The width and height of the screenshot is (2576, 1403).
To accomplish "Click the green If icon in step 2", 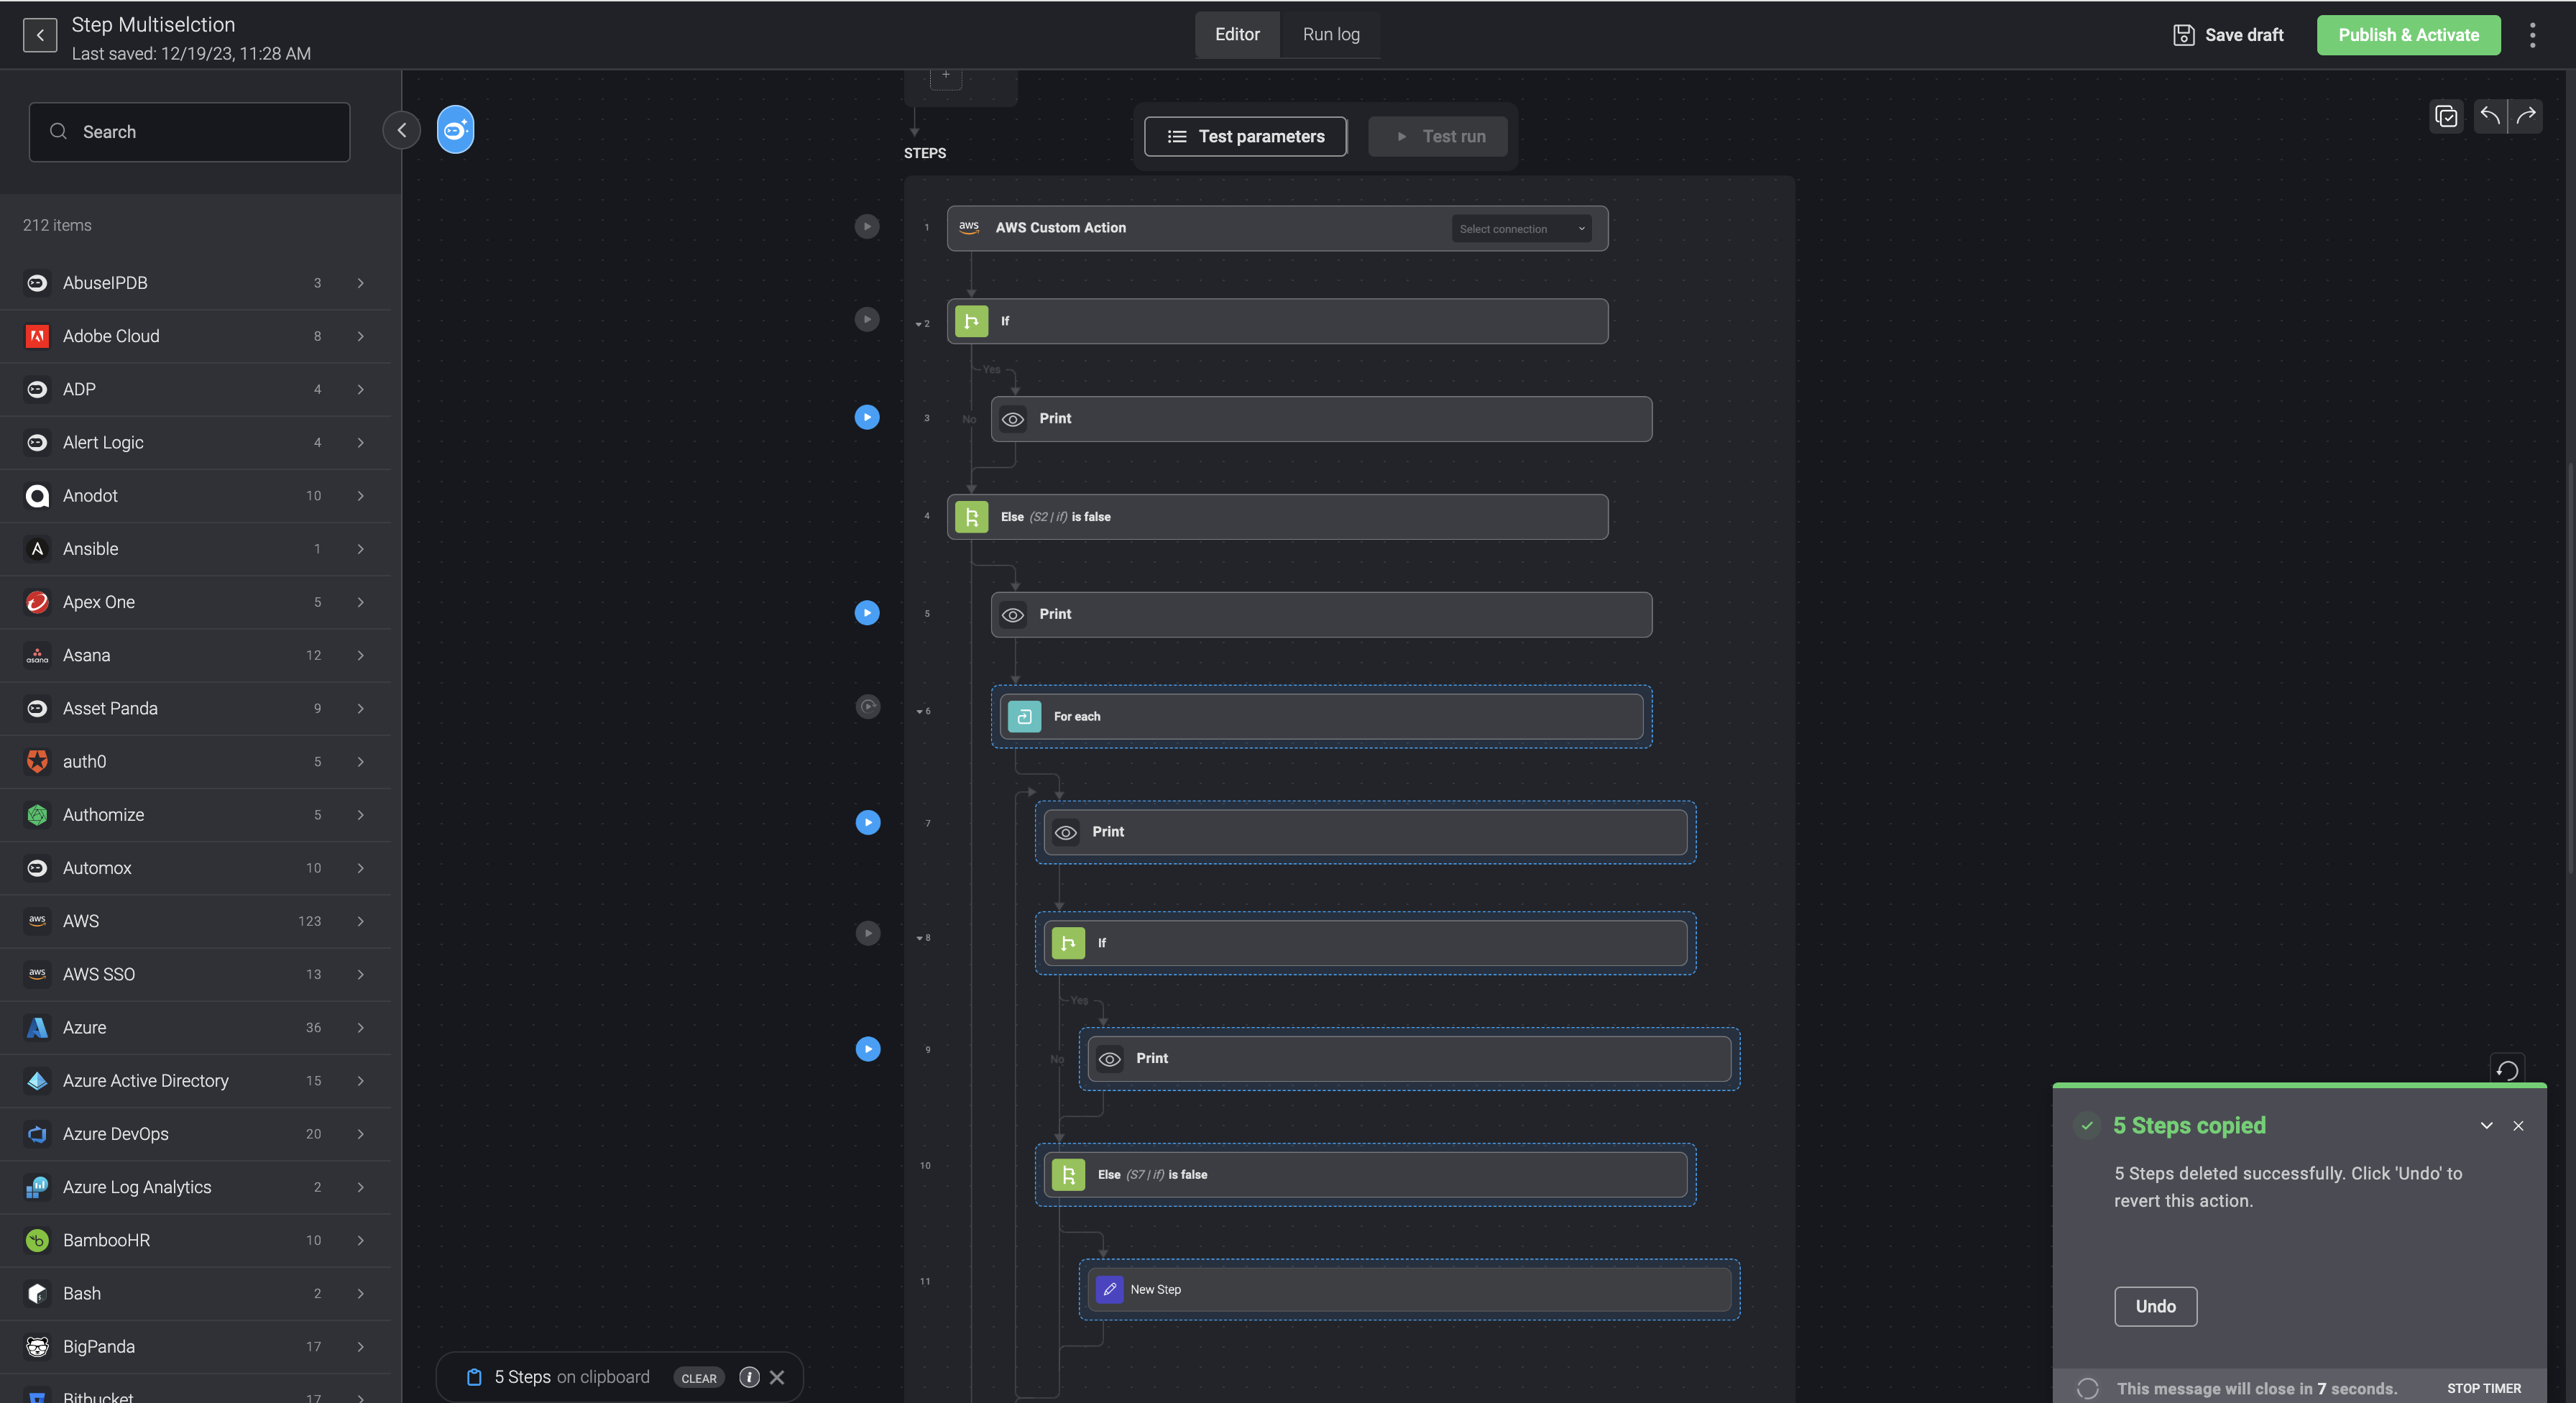I will coord(971,321).
